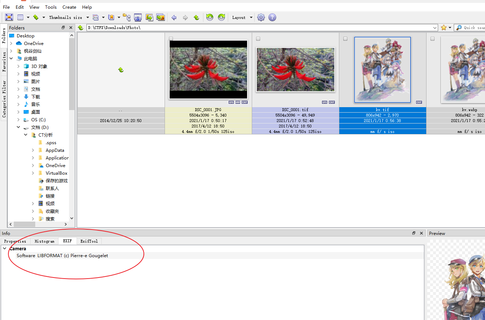Viewport: 485px width, 320px height.
Task: Click the green up arrow beside address bar
Action: click(x=81, y=28)
